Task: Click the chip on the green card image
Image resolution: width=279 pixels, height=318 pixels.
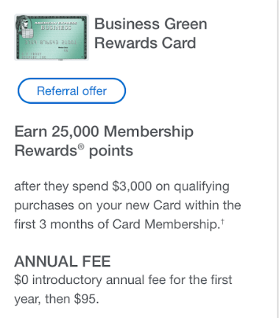Action: point(27,33)
